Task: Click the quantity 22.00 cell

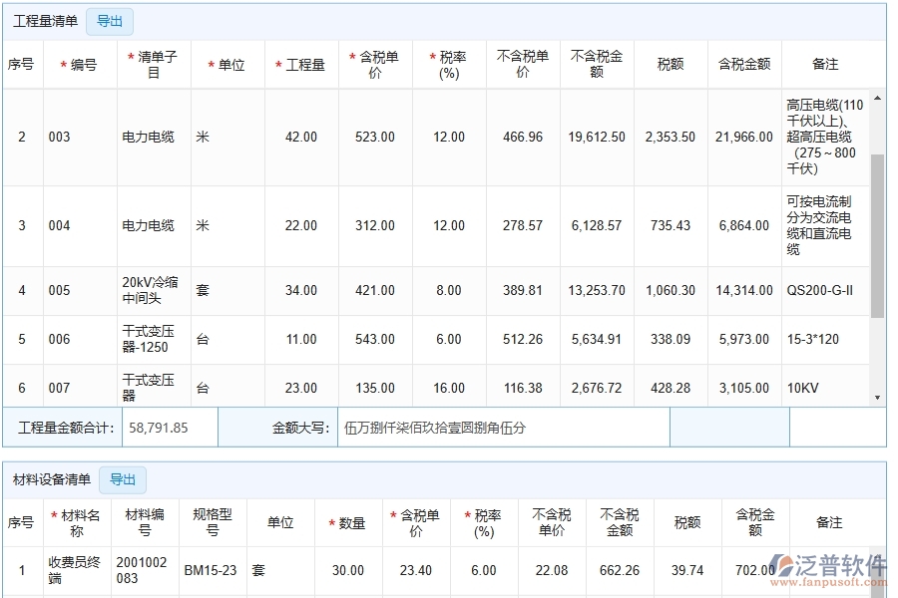Action: [301, 226]
